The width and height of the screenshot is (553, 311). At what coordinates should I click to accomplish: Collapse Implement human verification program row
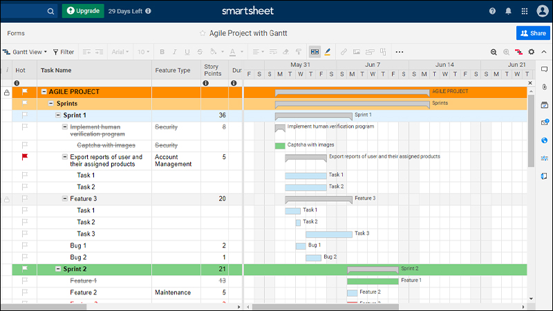pos(65,126)
